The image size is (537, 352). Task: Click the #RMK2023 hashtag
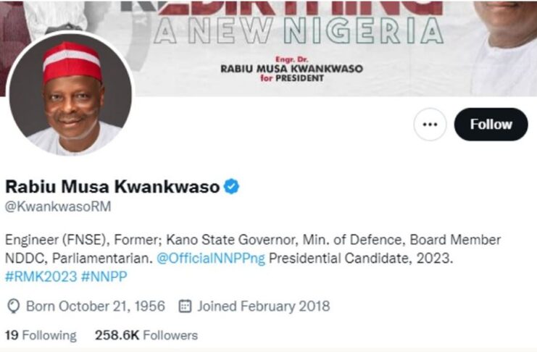41,277
